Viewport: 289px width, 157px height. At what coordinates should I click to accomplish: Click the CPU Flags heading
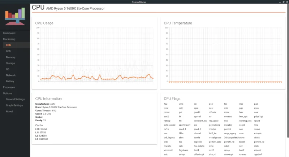coord(172,99)
